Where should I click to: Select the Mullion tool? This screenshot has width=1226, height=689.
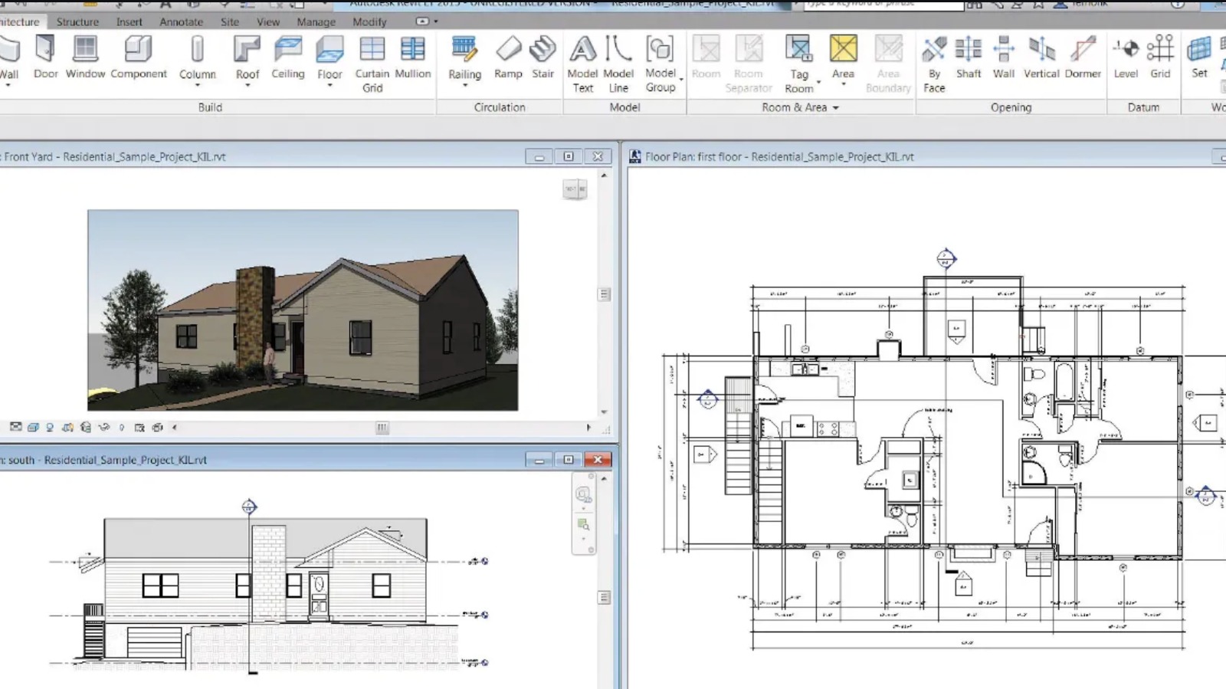pyautogui.click(x=413, y=57)
